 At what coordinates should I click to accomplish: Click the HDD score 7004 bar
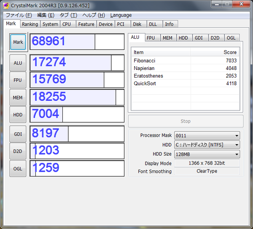[77, 115]
